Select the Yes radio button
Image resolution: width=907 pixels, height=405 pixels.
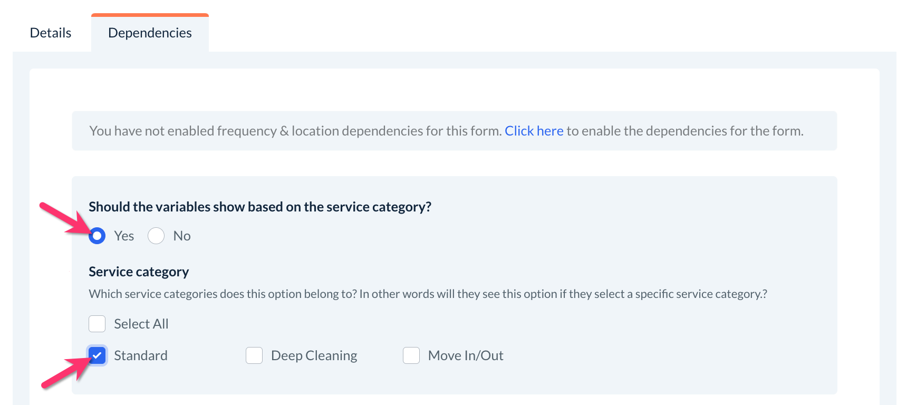click(x=97, y=236)
